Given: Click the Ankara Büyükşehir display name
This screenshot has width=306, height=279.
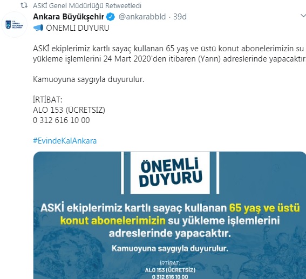Looking at the screenshot, I should point(69,17).
